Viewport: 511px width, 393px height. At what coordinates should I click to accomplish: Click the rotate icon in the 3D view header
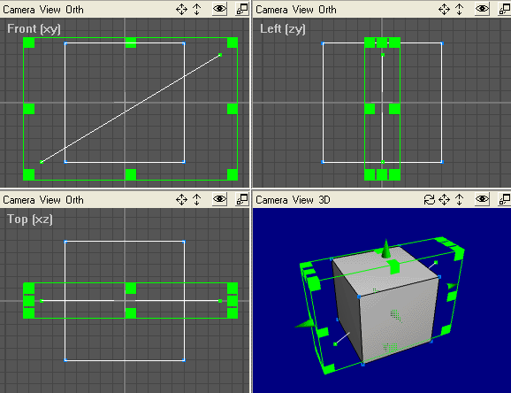tap(429, 199)
